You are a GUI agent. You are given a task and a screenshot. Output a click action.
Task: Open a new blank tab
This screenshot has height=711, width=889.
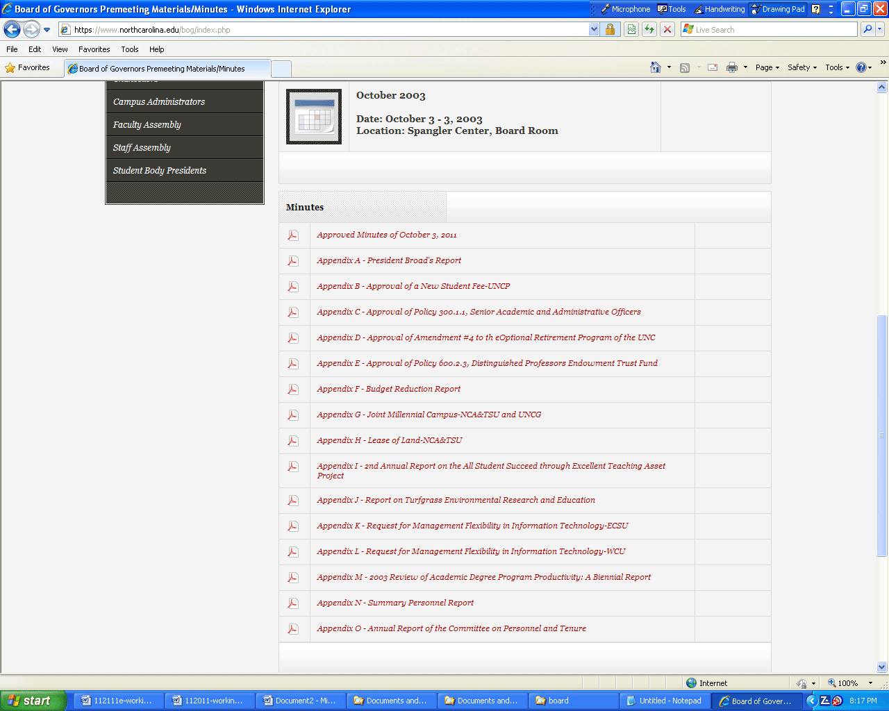click(x=281, y=69)
